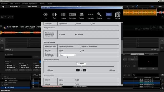Select Lista Sem Nome playlist
164x92 pixels.
pos(13,80)
